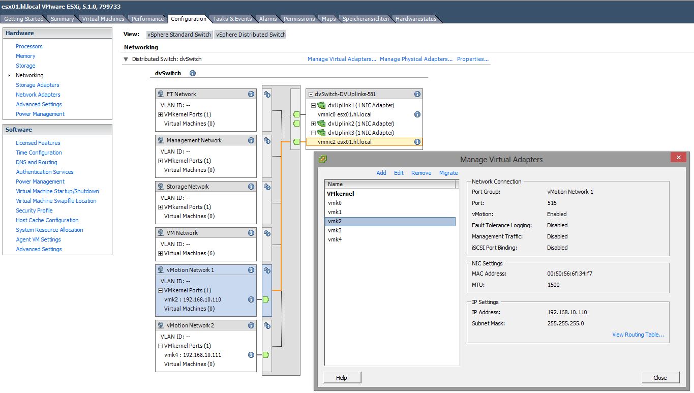Open the Performance tab

tap(147, 18)
